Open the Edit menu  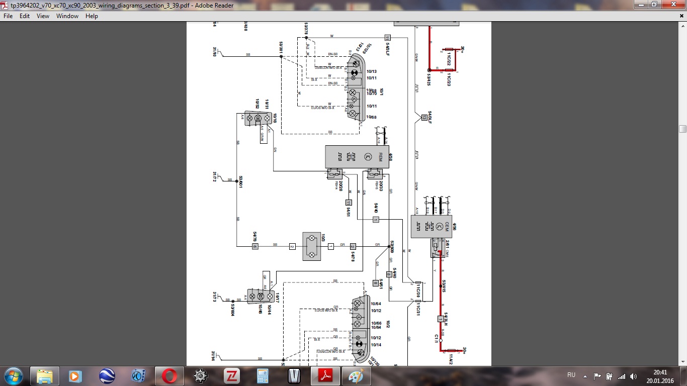[x=25, y=16]
